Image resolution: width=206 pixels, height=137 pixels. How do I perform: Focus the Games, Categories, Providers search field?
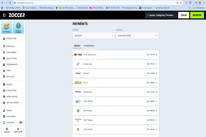[161, 15]
